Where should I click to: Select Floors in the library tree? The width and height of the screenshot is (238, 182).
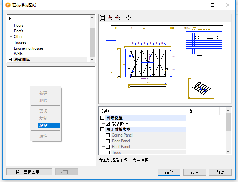click(x=18, y=25)
